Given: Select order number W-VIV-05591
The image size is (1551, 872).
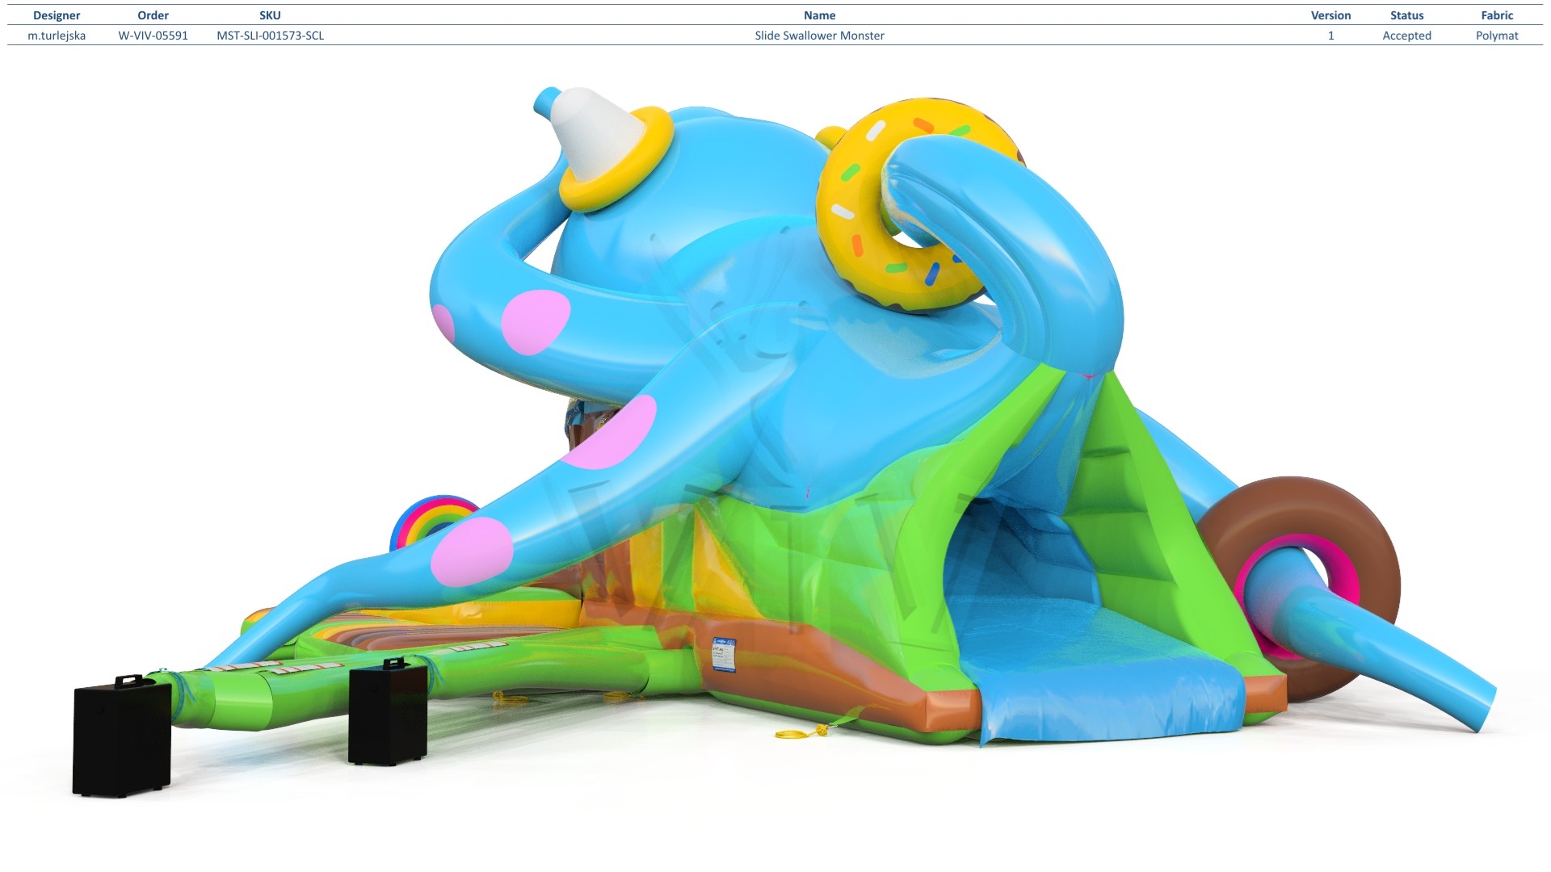Looking at the screenshot, I should [153, 36].
